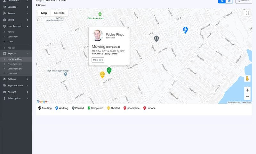Toggle the User Account chevron

pos(28,26)
